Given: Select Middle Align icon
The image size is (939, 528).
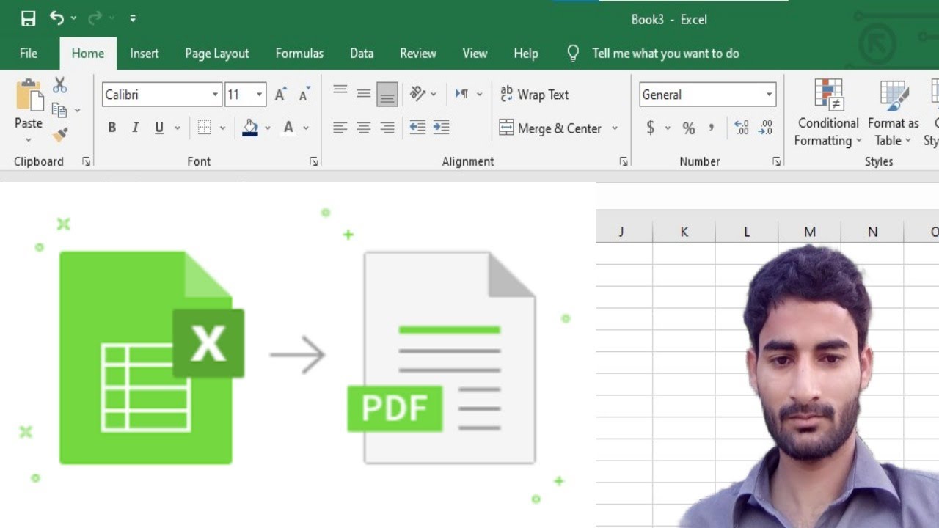Looking at the screenshot, I should pos(364,93).
